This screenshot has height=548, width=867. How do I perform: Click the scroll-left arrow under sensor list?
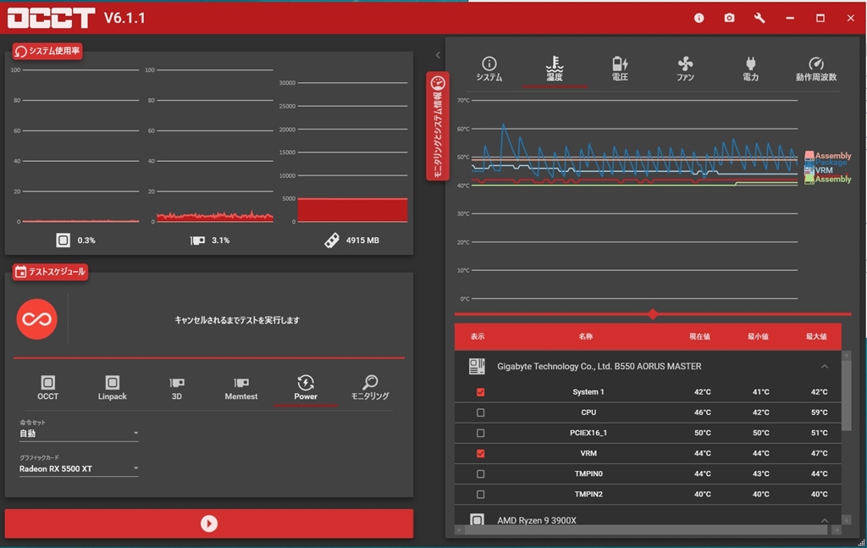tap(459, 529)
